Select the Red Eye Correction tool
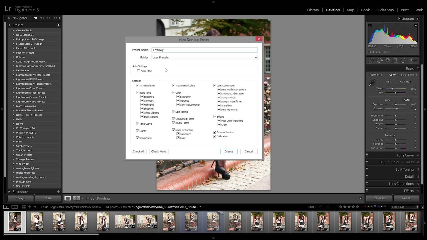 pos(388,60)
